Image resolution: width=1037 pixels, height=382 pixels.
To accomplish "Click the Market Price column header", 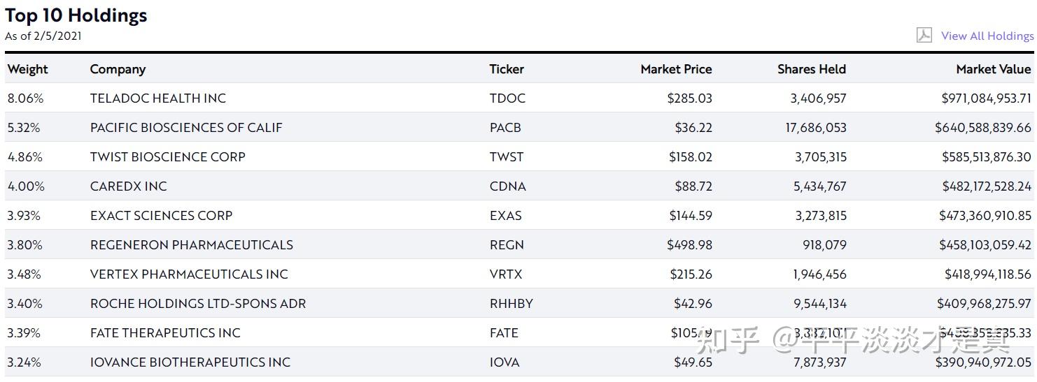I will [676, 69].
